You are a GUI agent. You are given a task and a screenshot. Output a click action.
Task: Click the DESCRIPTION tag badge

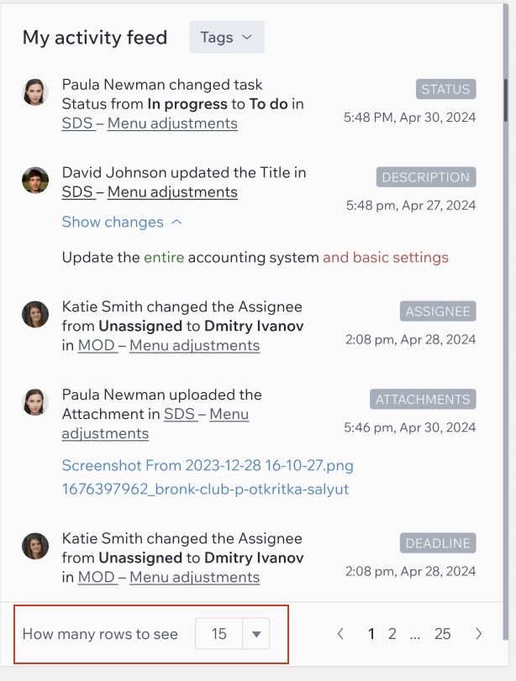[426, 177]
